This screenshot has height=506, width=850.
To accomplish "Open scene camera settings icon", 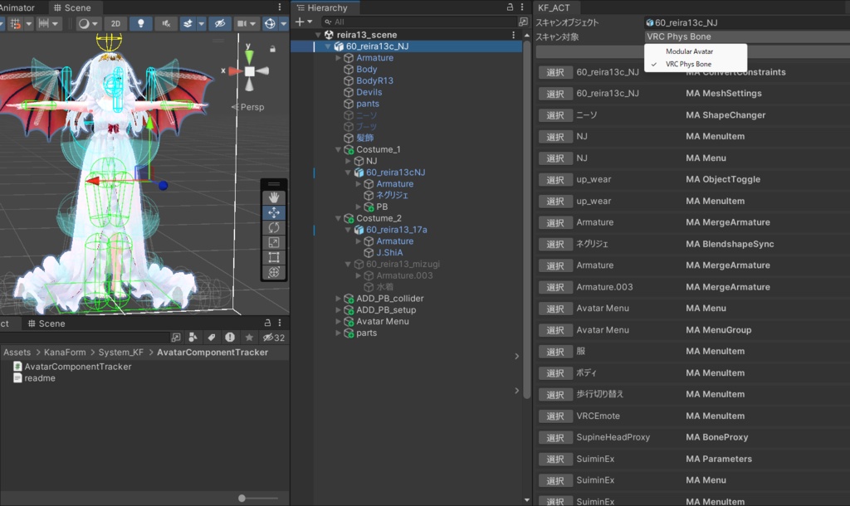I will click(242, 23).
